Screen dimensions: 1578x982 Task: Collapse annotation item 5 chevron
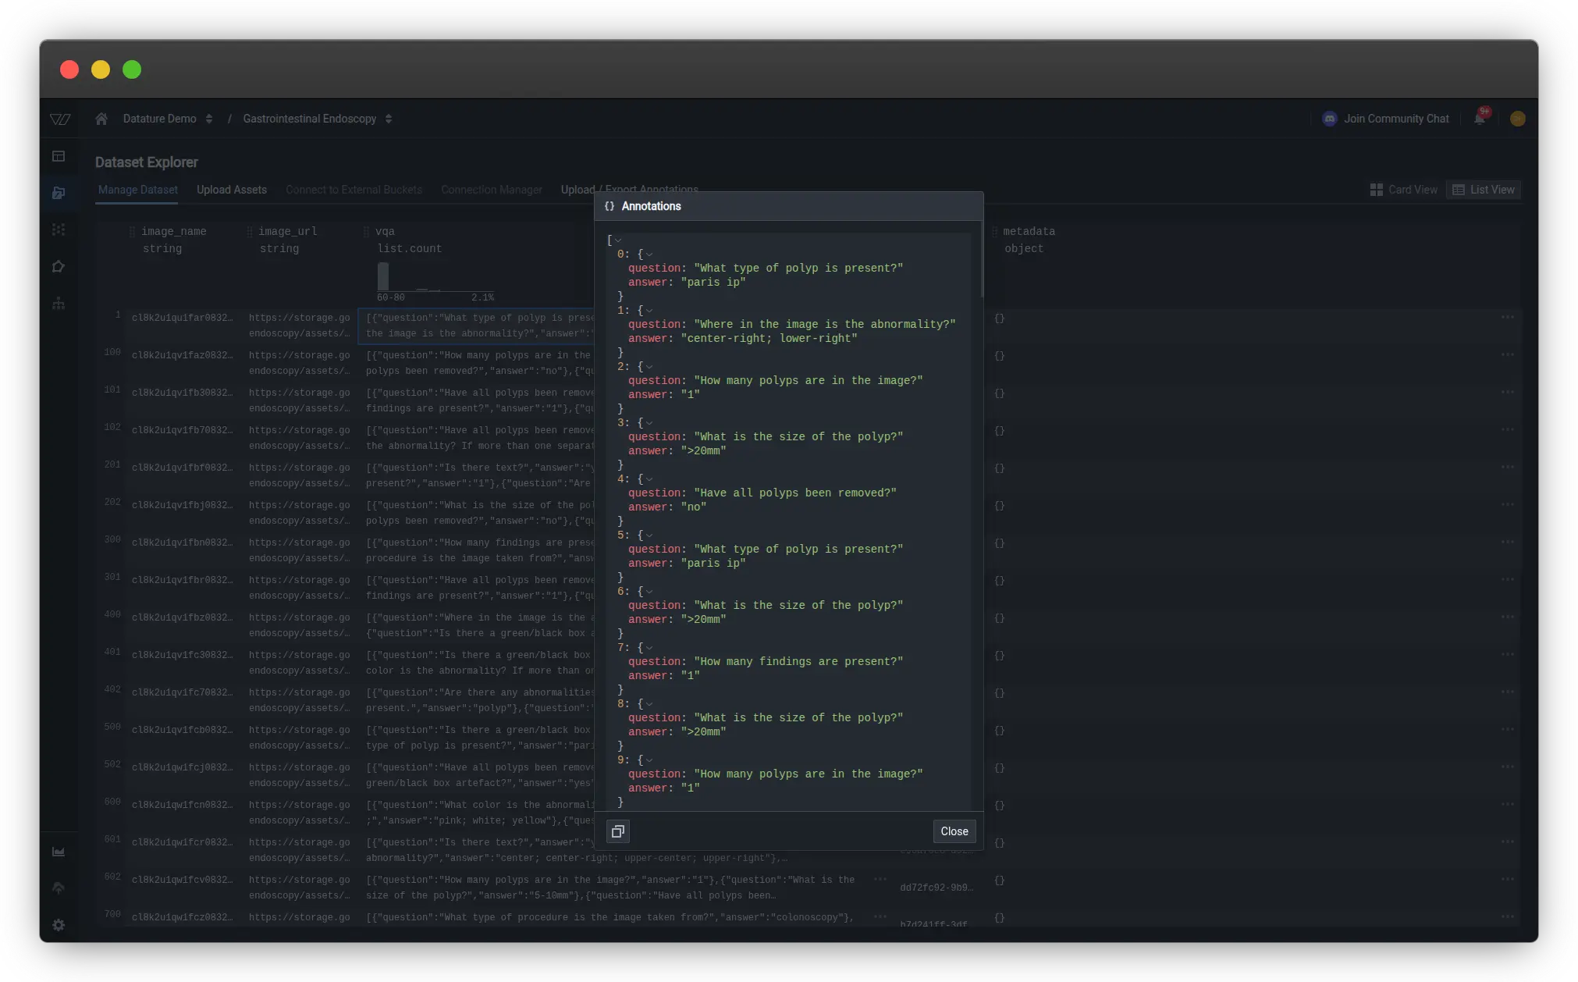649,535
